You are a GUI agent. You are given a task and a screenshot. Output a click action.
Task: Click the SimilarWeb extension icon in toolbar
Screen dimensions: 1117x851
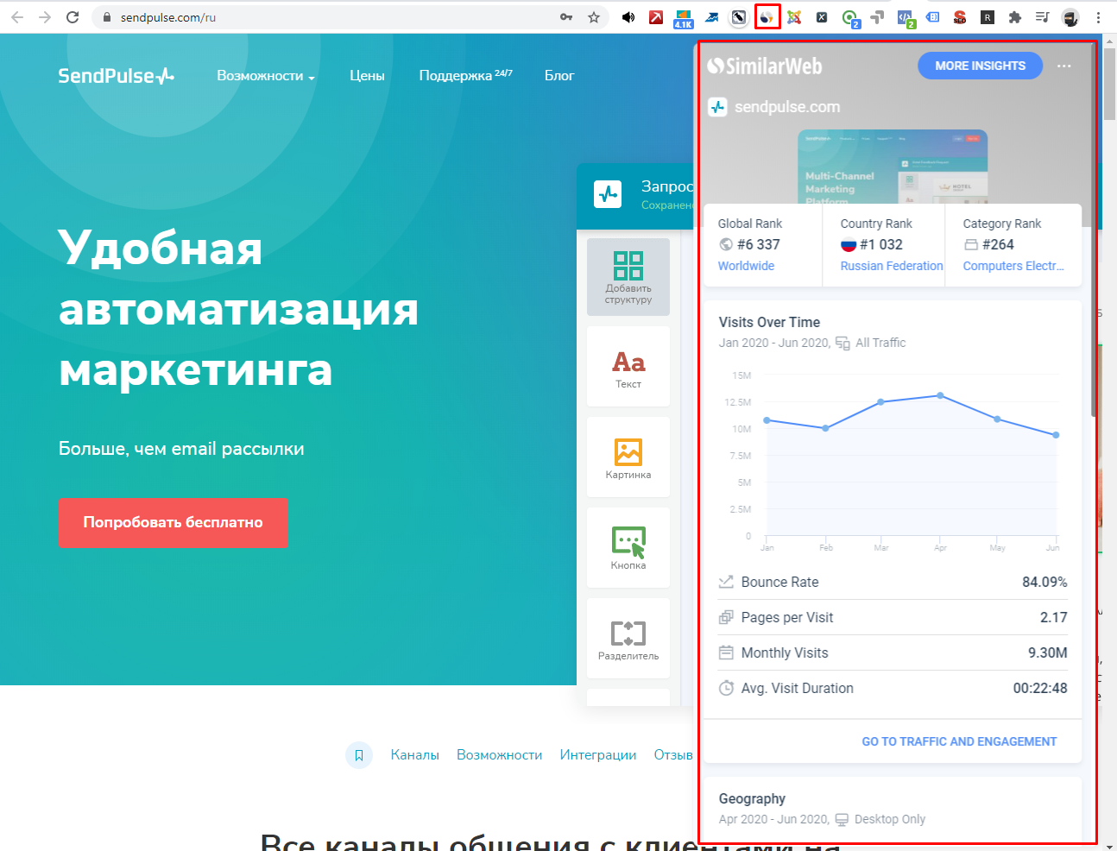(x=767, y=17)
